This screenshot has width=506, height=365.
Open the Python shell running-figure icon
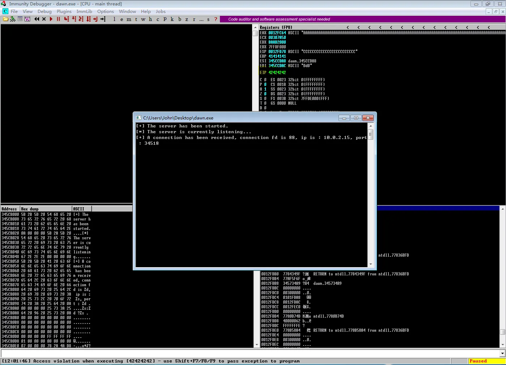(13, 19)
